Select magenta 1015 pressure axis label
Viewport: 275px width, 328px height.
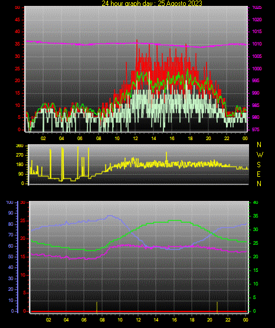(x=257, y=31)
